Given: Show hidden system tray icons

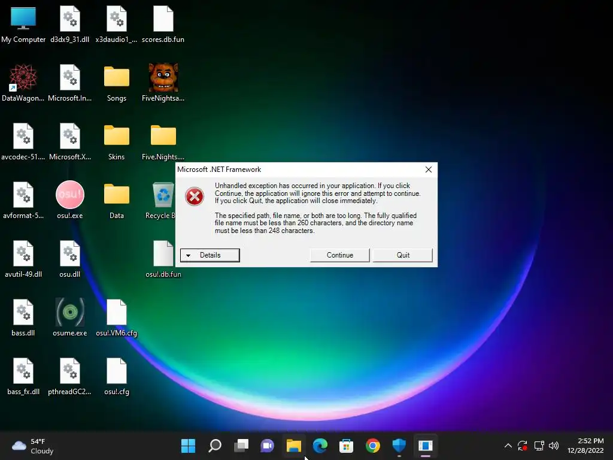Looking at the screenshot, I should click(508, 446).
